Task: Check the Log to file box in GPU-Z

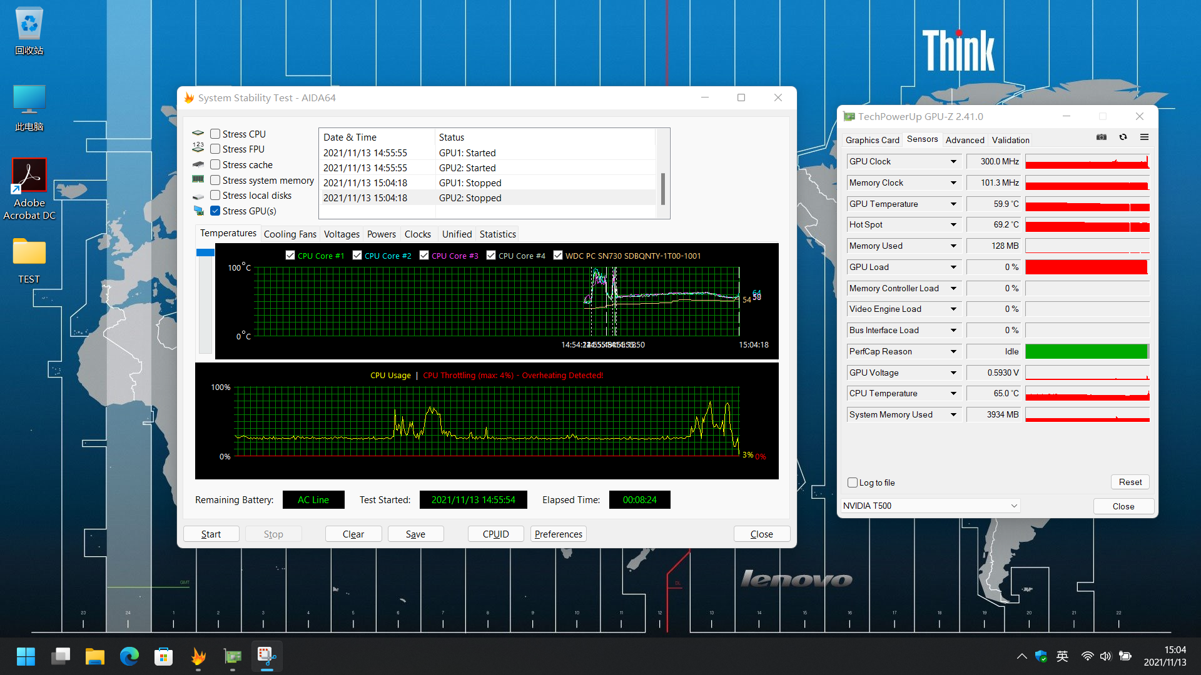Action: (x=853, y=482)
